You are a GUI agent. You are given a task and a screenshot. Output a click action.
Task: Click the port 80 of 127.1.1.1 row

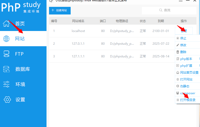[103, 56]
